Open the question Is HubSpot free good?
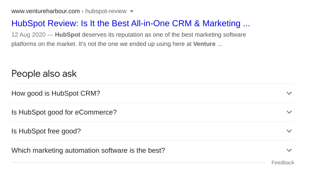 (46, 131)
